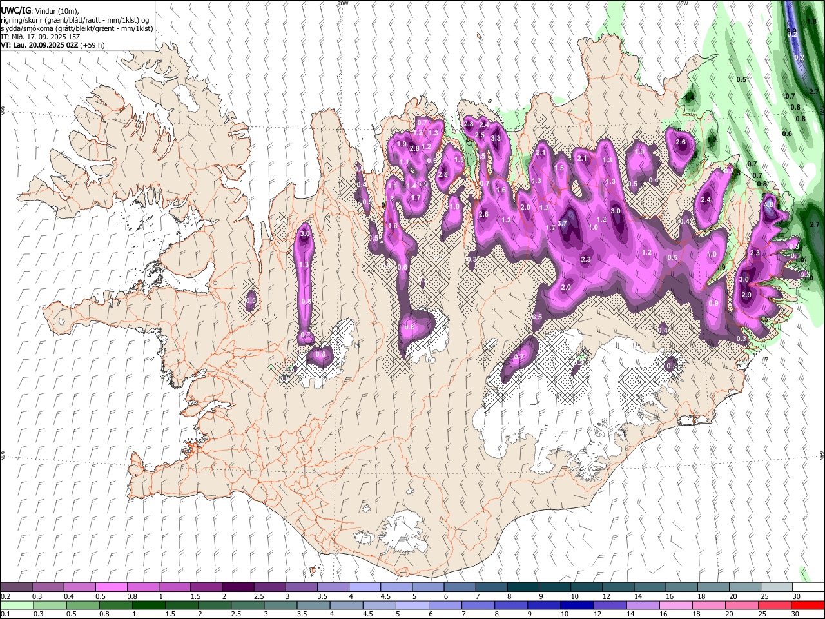Click the 'VT: Lau. 20.09.2025 02Z (+59 h)' line
The image size is (825, 619).
tap(53, 45)
